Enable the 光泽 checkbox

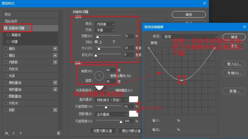(6, 76)
